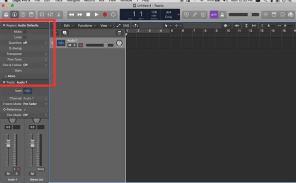Open the Edit menu in the tracks area
Image resolution: width=296 pixels, height=183 pixels.
click(x=68, y=26)
